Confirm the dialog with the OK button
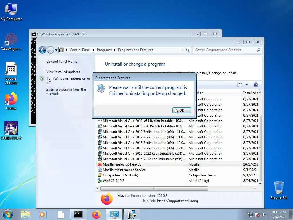Image resolution: width=293 pixels, height=220 pixels. tap(181, 110)
